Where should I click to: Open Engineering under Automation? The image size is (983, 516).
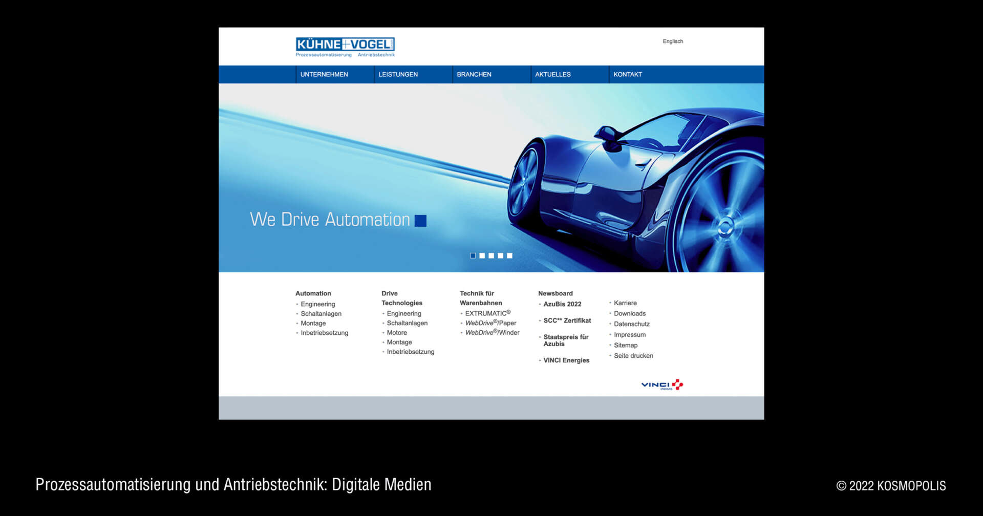[317, 304]
